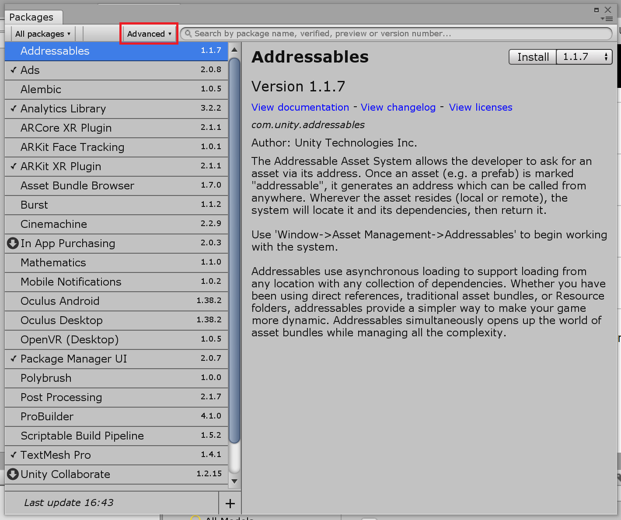Open the 1.1.7 version selector dropdown
This screenshot has width=621, height=520.
[584, 57]
